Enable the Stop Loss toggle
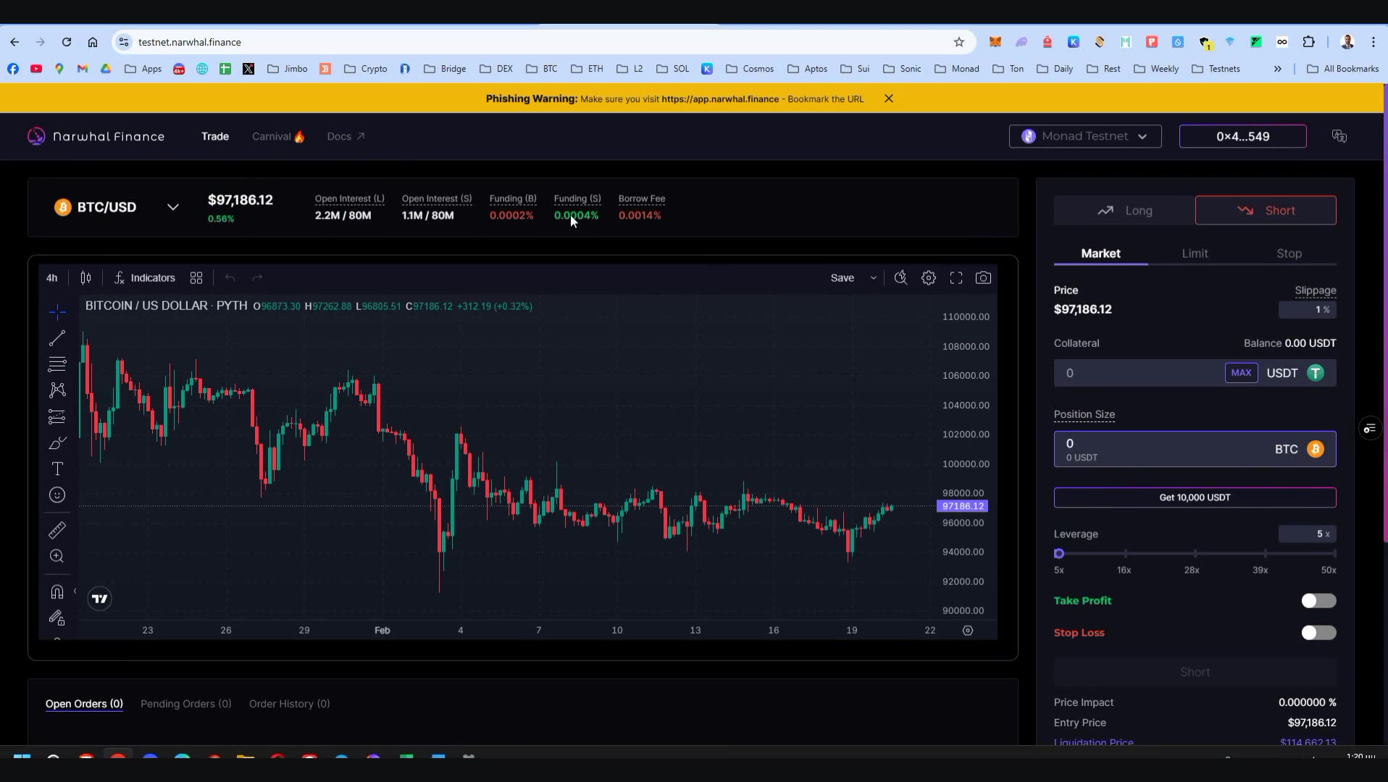 pos(1317,633)
